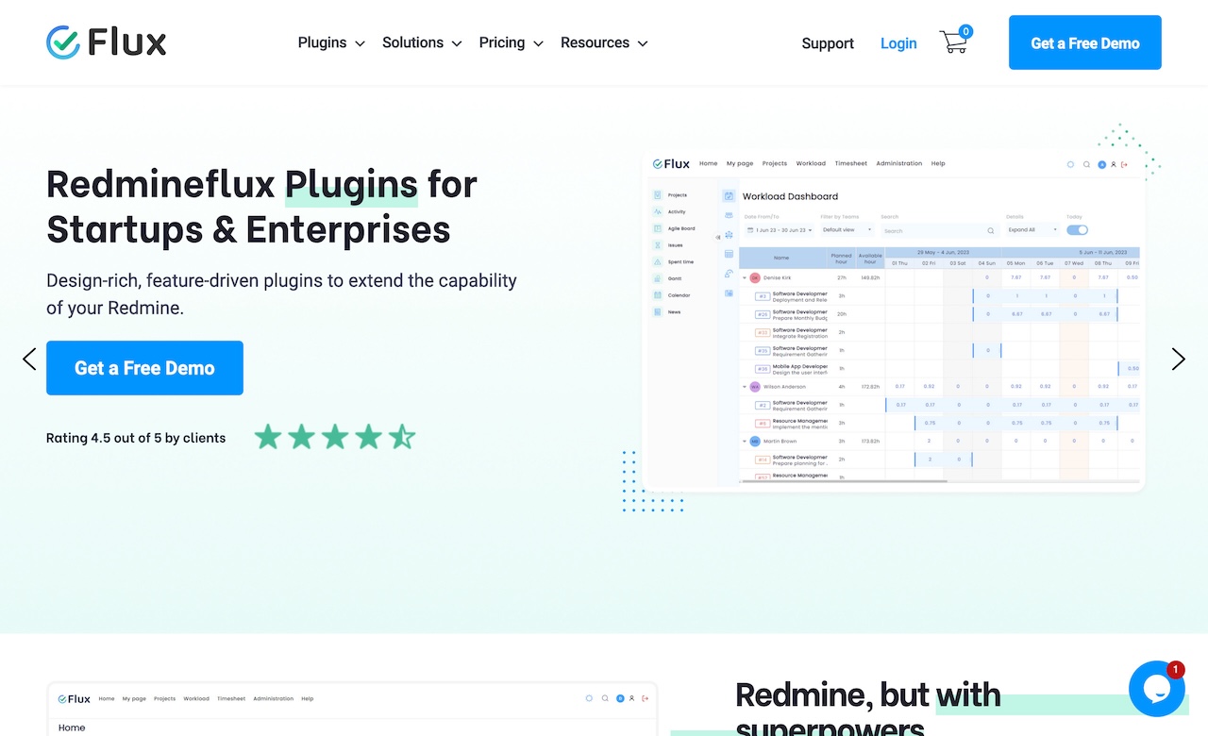This screenshot has width=1208, height=736.
Task: Click the Flux logo in the site header
Action: tap(107, 42)
